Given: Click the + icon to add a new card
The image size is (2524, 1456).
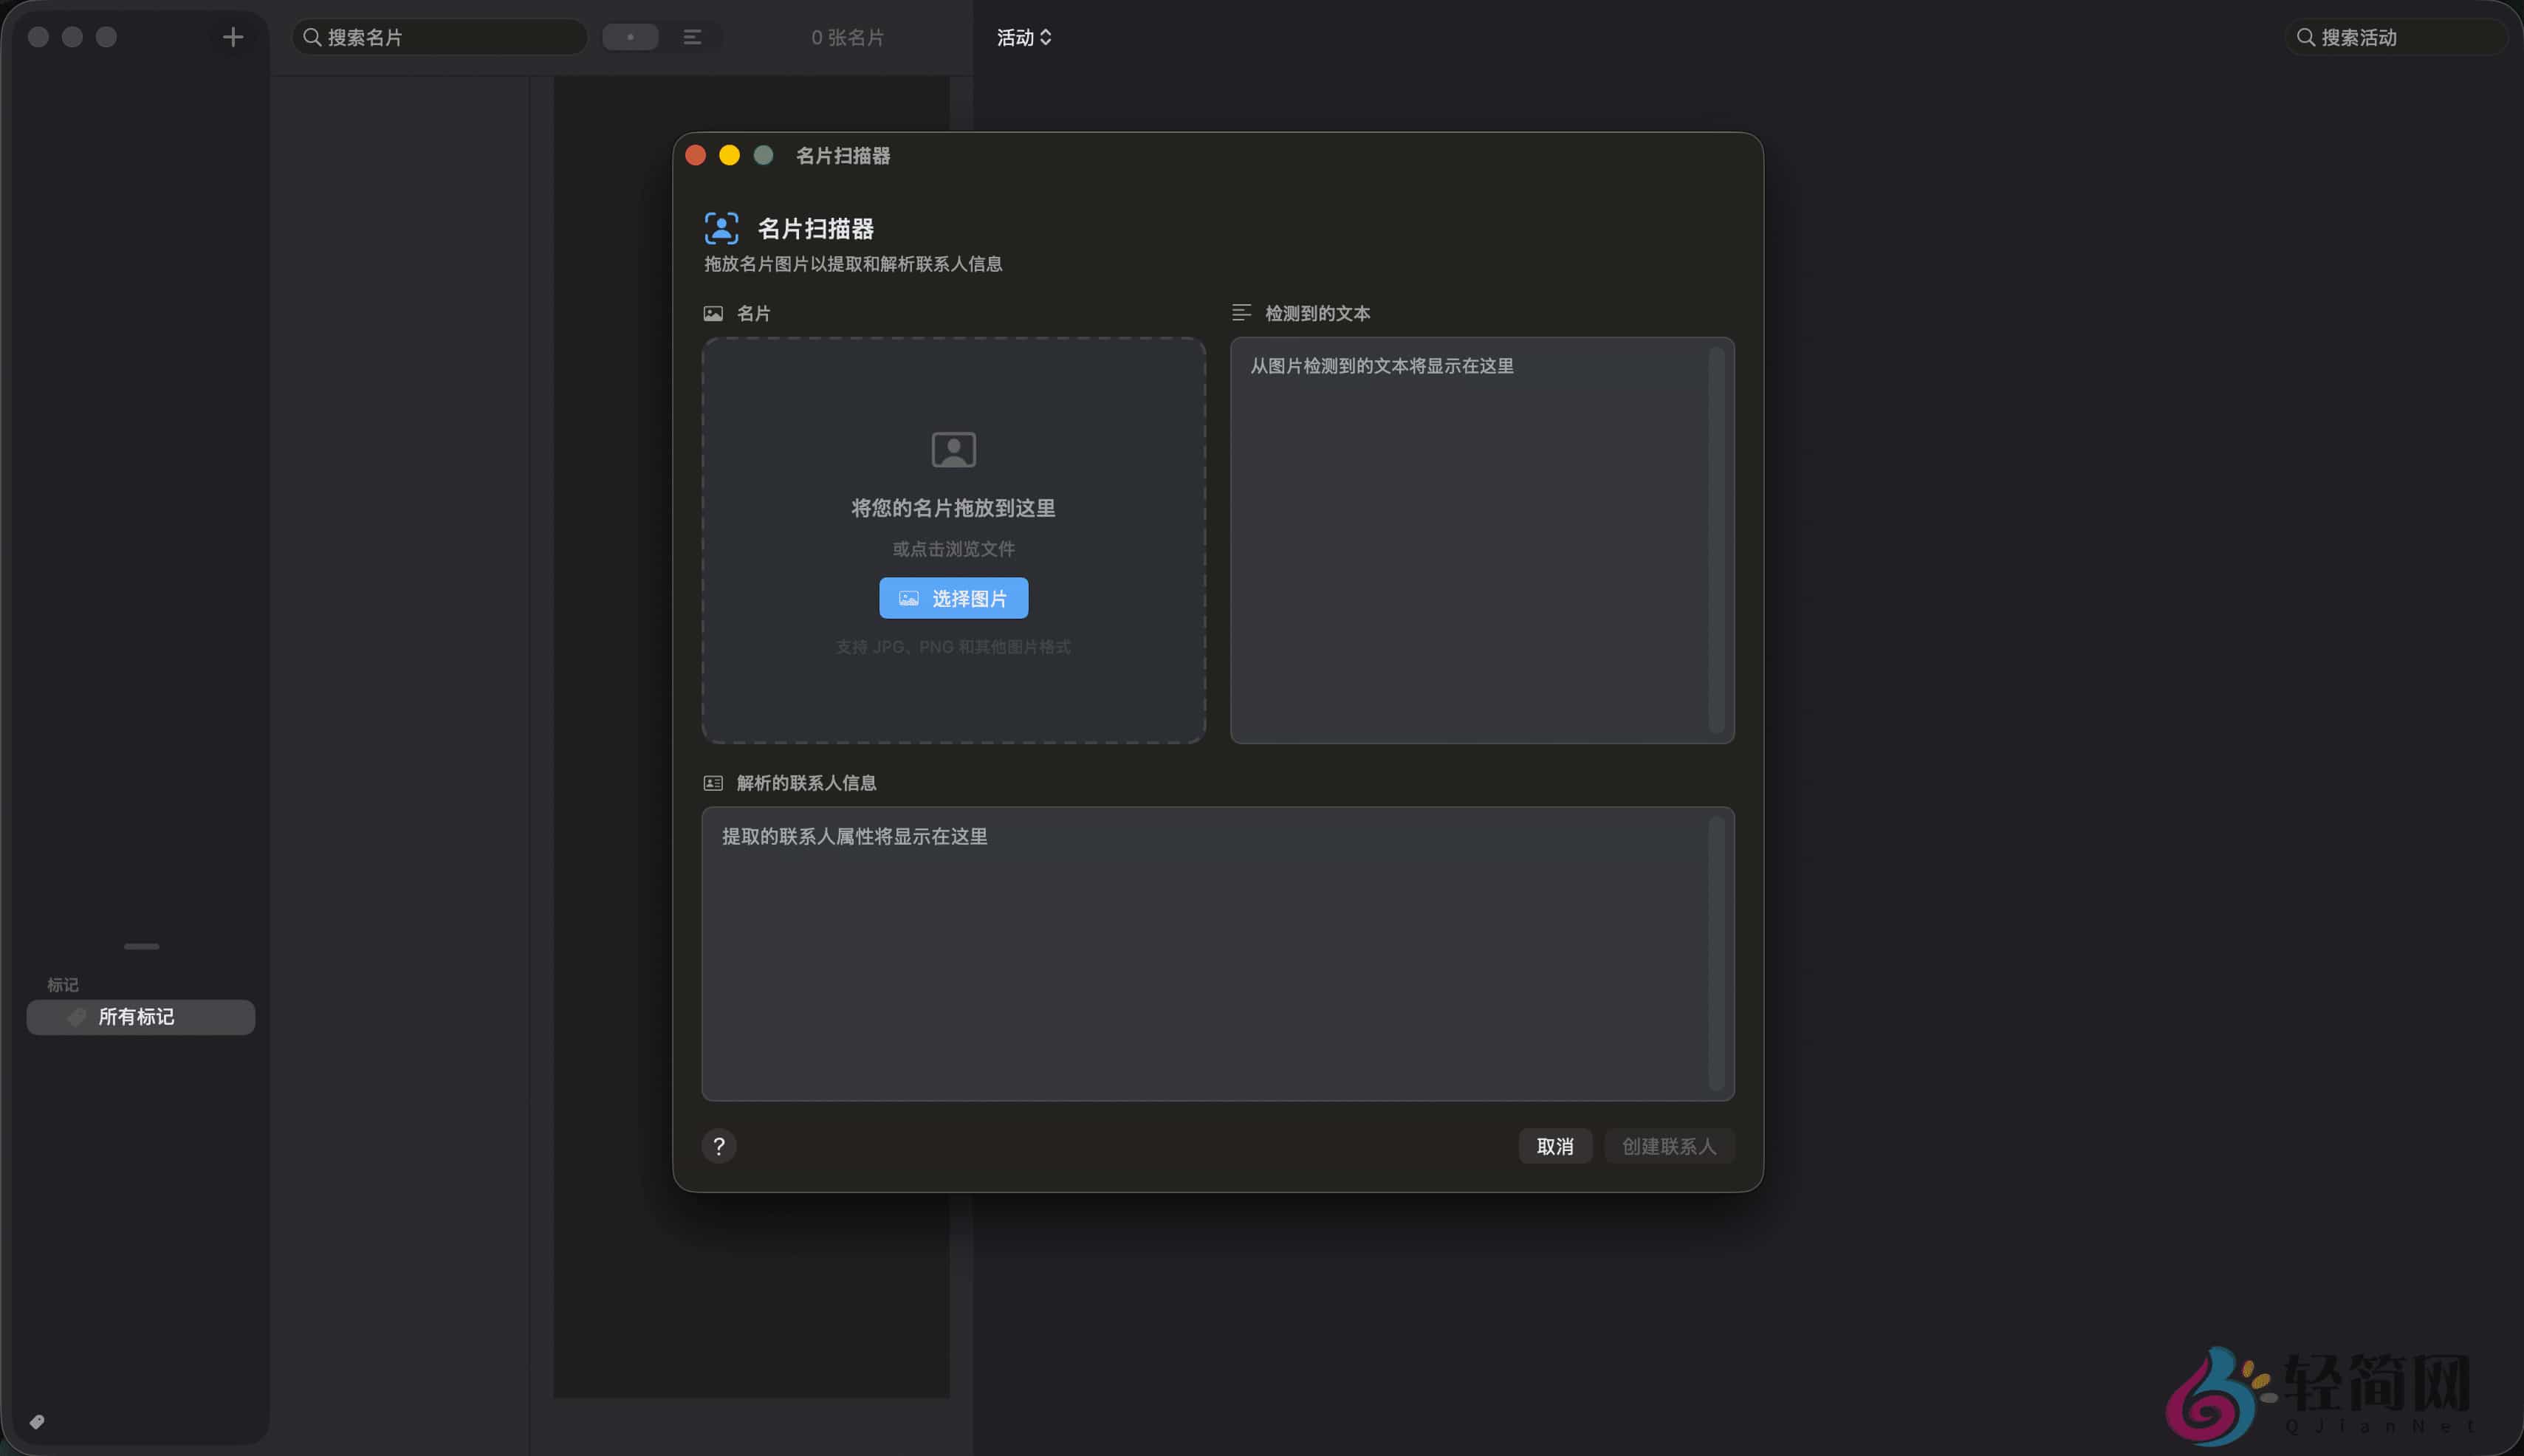Looking at the screenshot, I should [x=232, y=36].
